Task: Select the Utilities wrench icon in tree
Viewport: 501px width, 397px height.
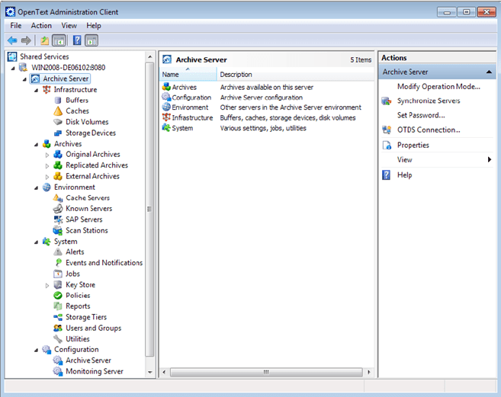Action: (x=58, y=339)
